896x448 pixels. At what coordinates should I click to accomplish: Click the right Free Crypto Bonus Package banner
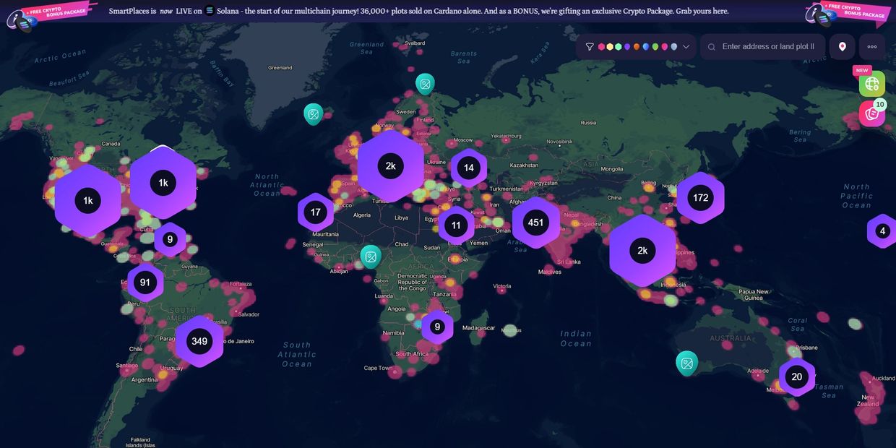tap(848, 13)
